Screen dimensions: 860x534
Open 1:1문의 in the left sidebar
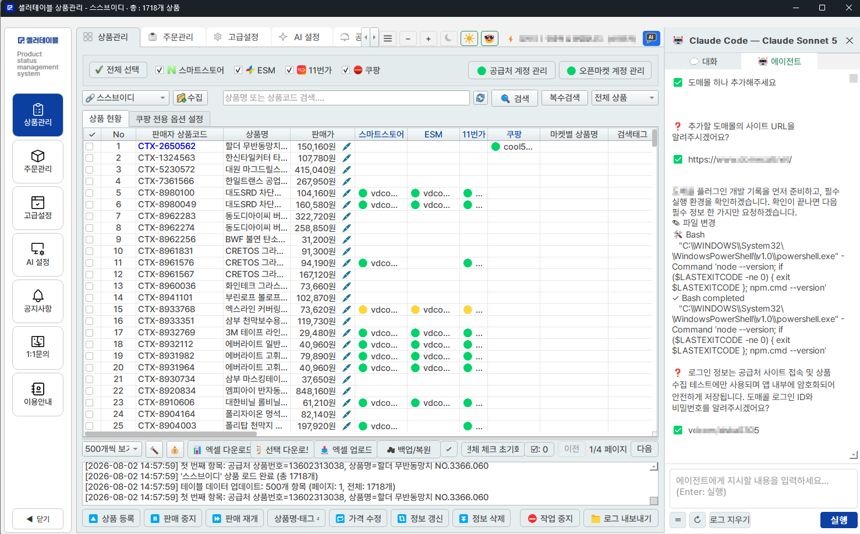pos(38,348)
